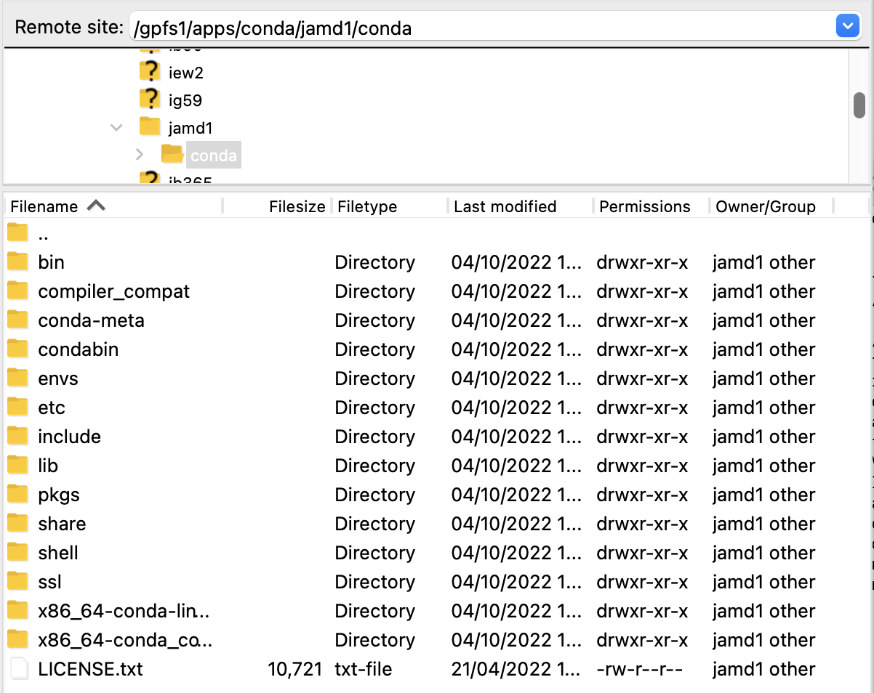
Task: Sort by Filetype column header
Action: click(x=367, y=206)
